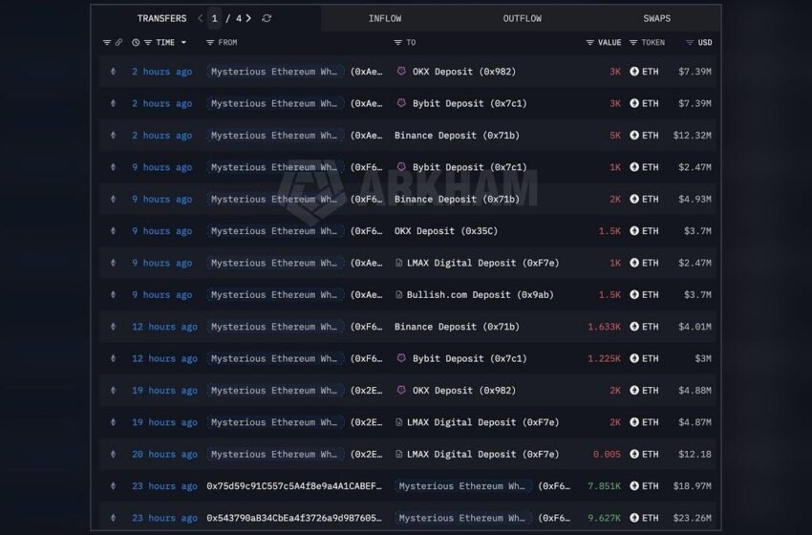Open the filter icon beside TO
This screenshot has width=812, height=535.
(397, 42)
